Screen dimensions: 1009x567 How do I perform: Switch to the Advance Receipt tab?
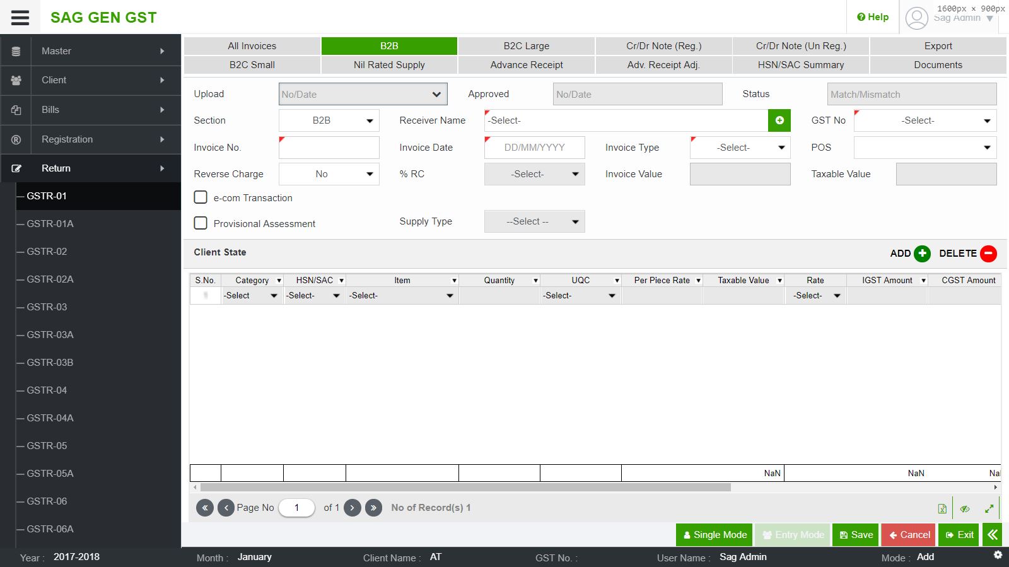pos(527,65)
